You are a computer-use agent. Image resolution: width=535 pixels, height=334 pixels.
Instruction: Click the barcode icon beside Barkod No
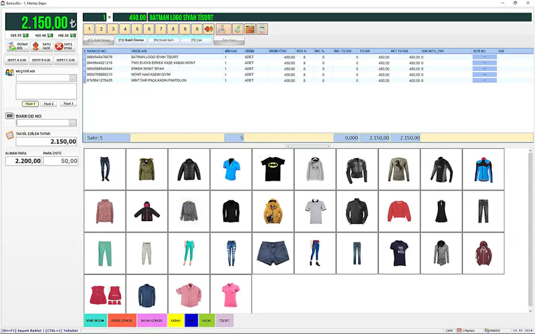pyautogui.click(x=9, y=116)
